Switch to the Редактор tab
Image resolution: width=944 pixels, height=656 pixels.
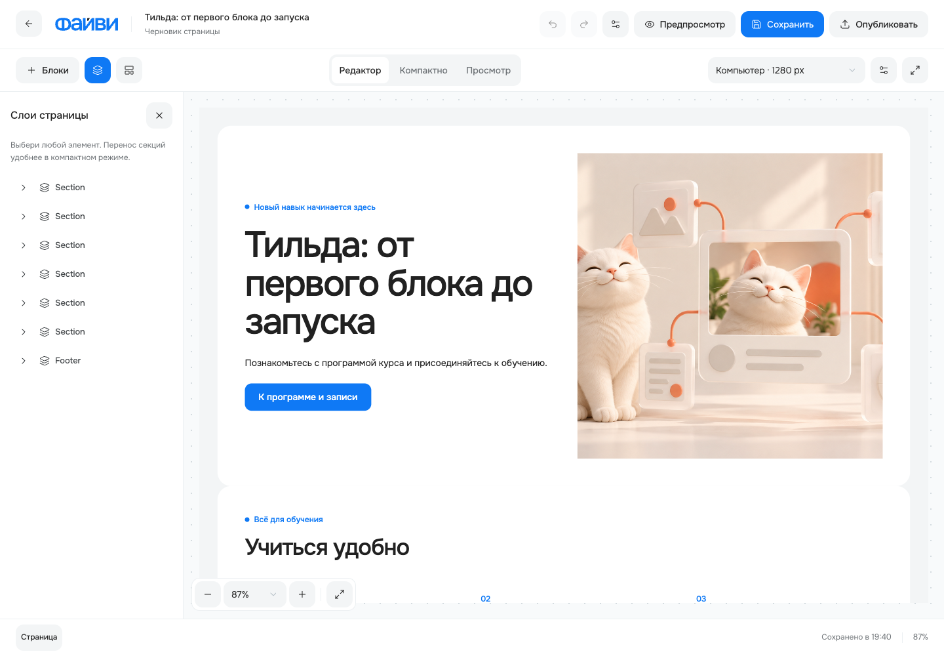[360, 70]
